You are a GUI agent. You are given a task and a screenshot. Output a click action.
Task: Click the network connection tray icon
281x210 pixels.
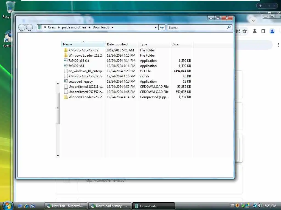255,206
